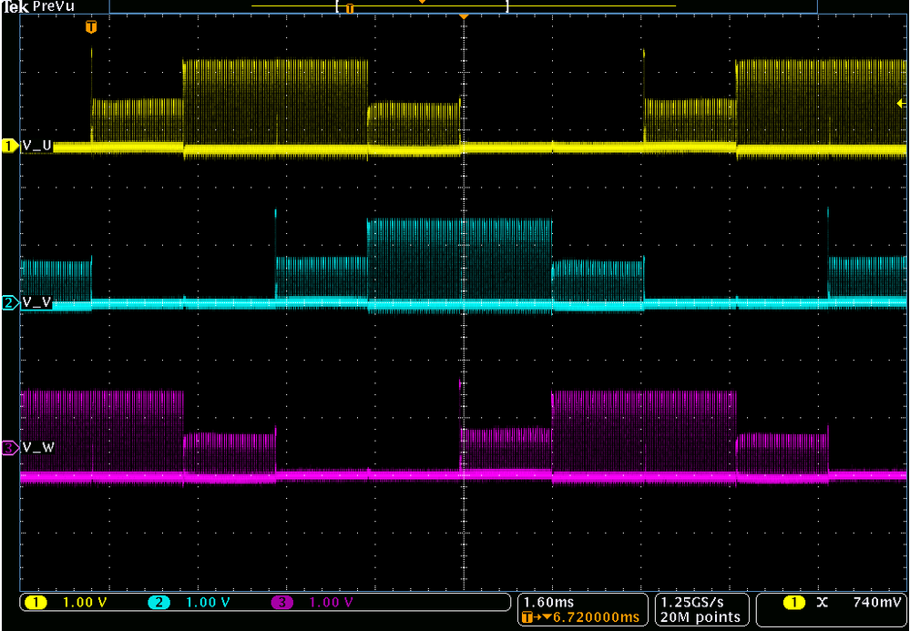Select the channel 3 V_W waveform marker
The image size is (910, 631).
[10, 448]
